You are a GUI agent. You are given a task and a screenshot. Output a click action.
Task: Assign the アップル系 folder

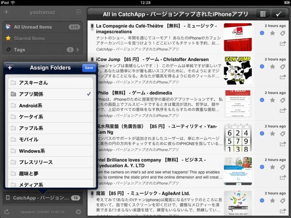pyautogui.click(x=50, y=128)
